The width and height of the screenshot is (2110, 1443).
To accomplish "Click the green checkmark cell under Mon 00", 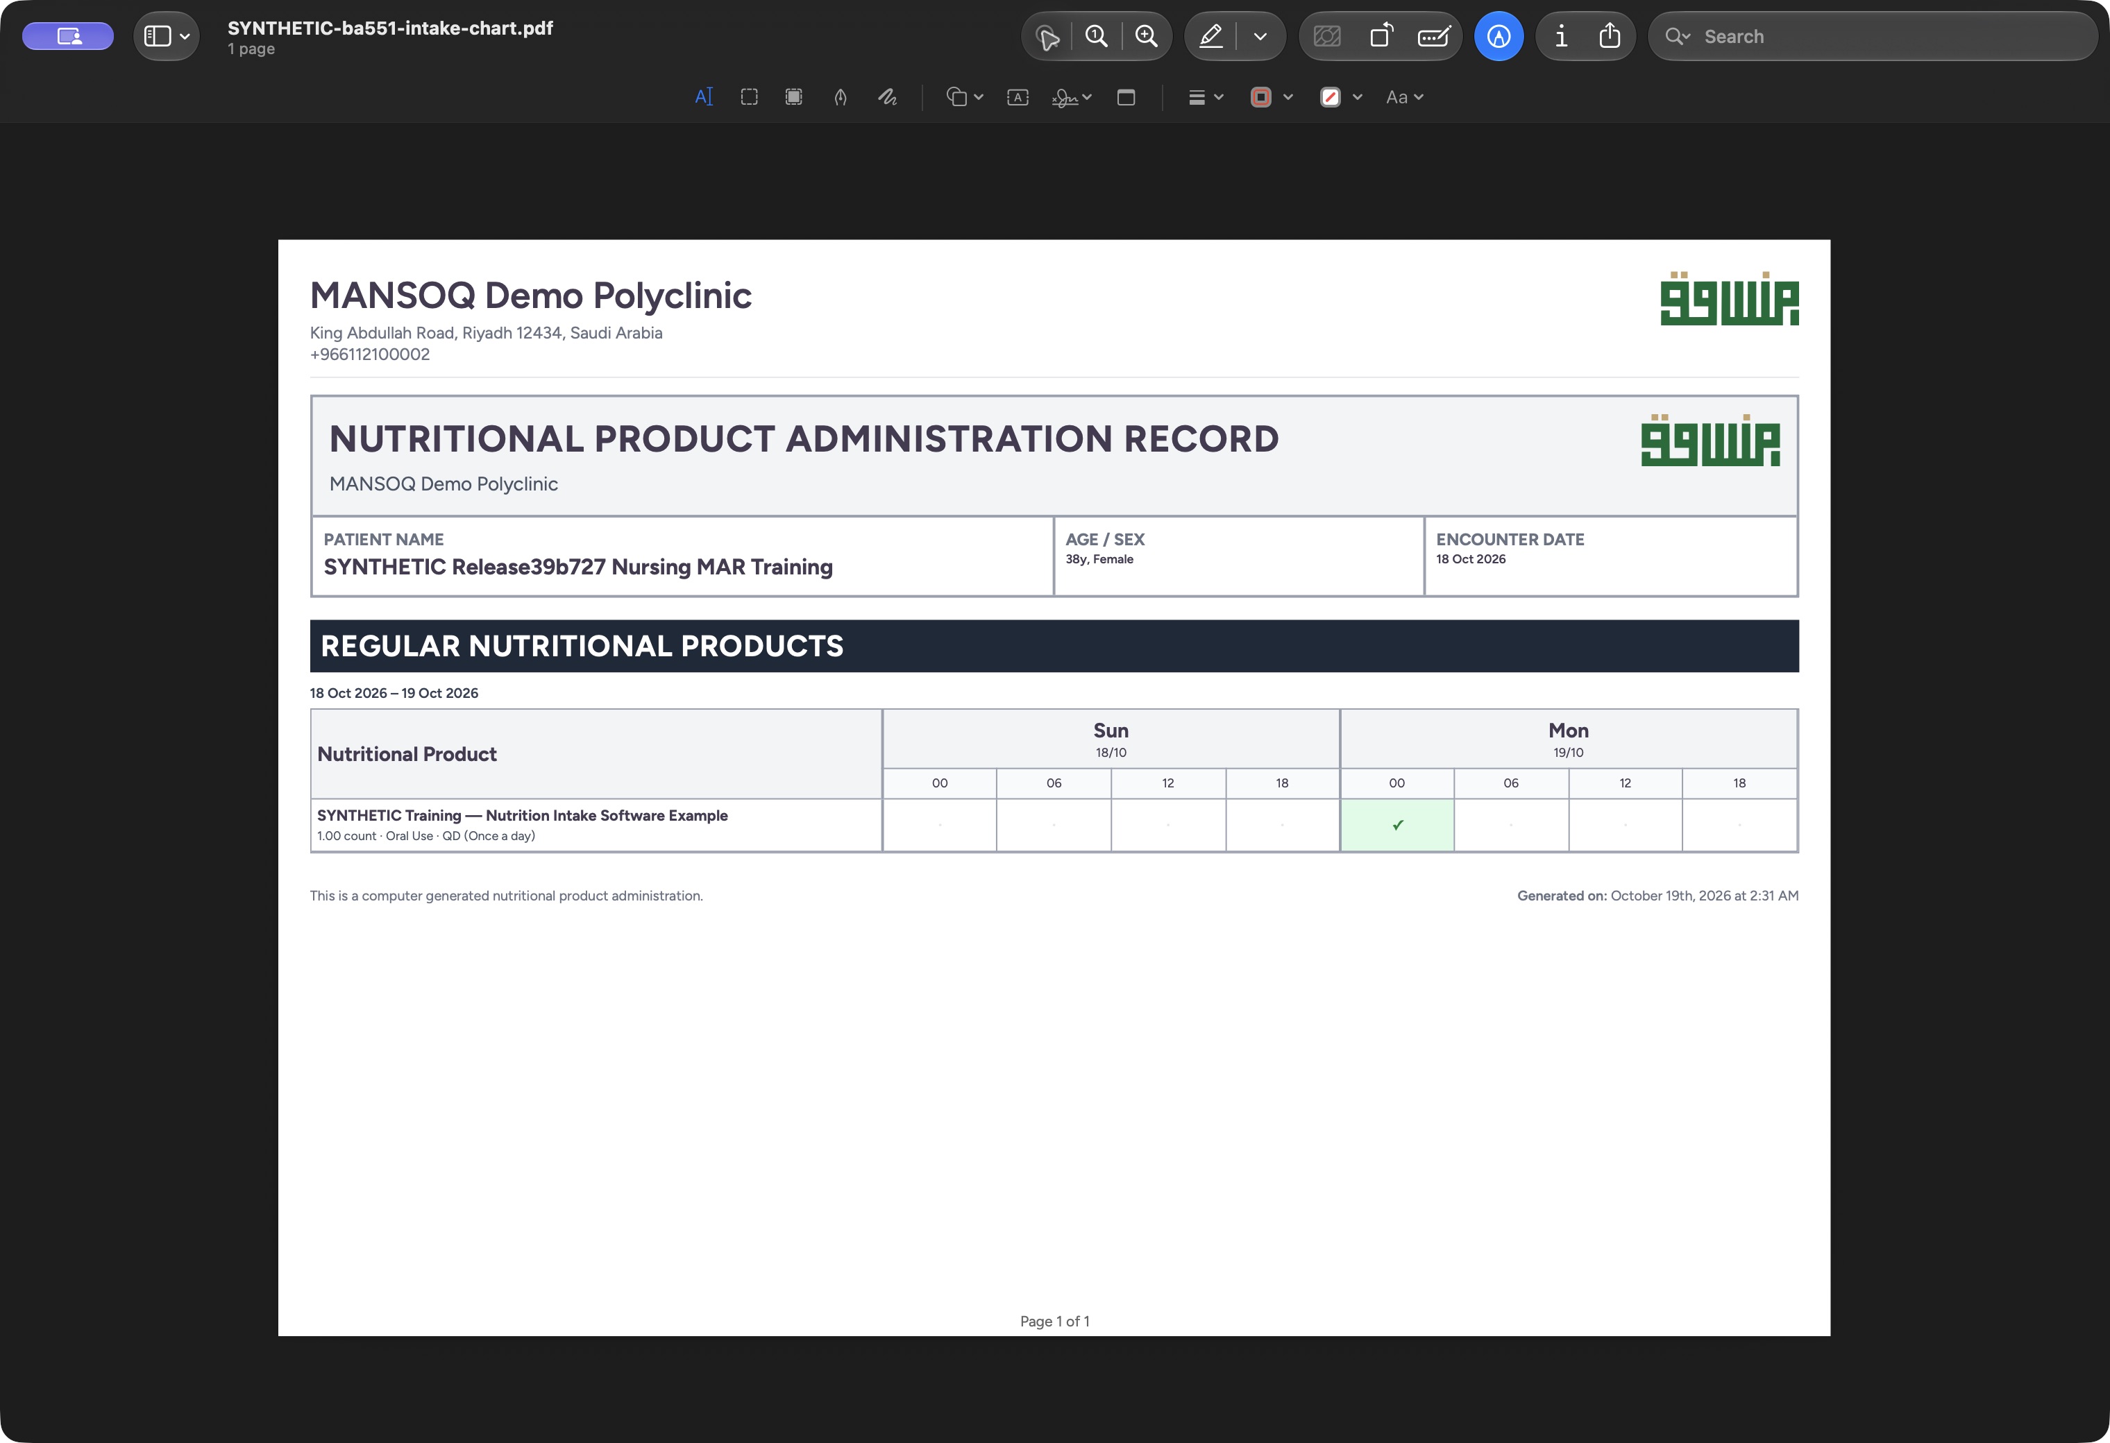I will click(1396, 825).
